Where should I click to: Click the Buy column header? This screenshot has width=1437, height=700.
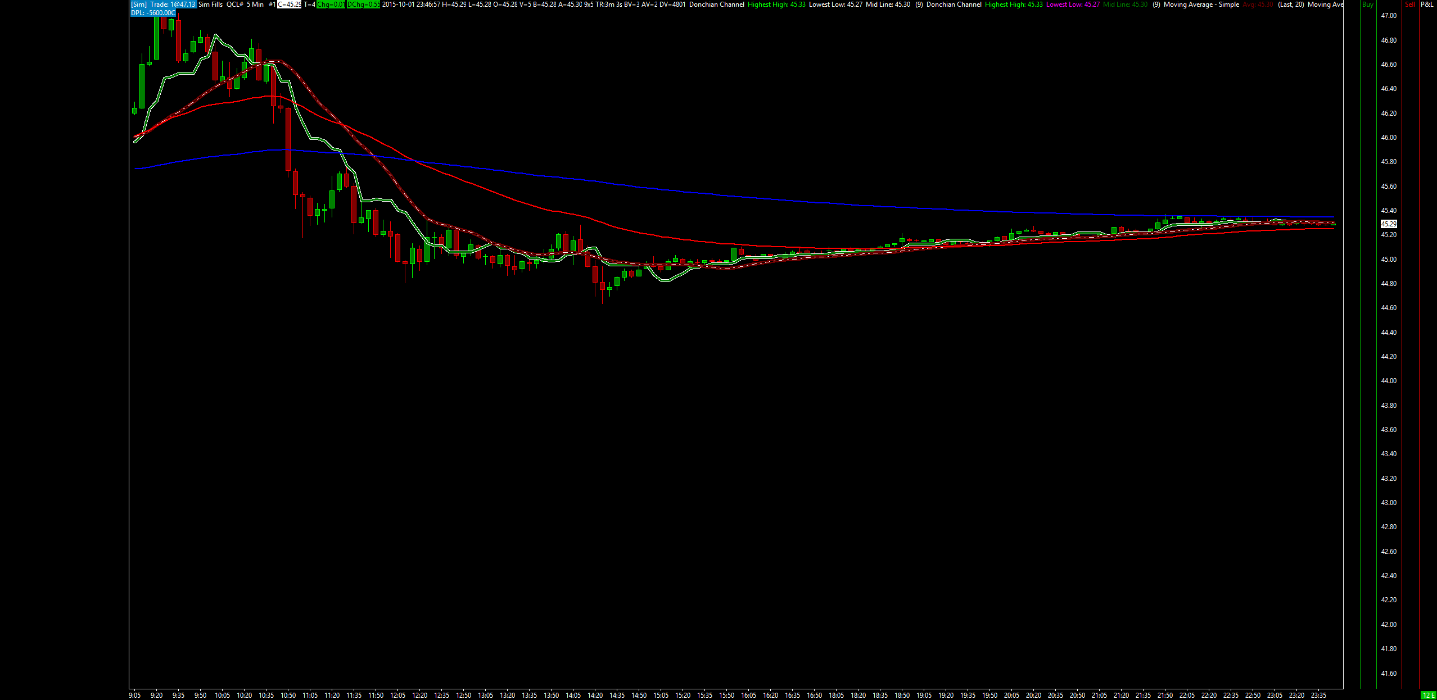point(1367,4)
